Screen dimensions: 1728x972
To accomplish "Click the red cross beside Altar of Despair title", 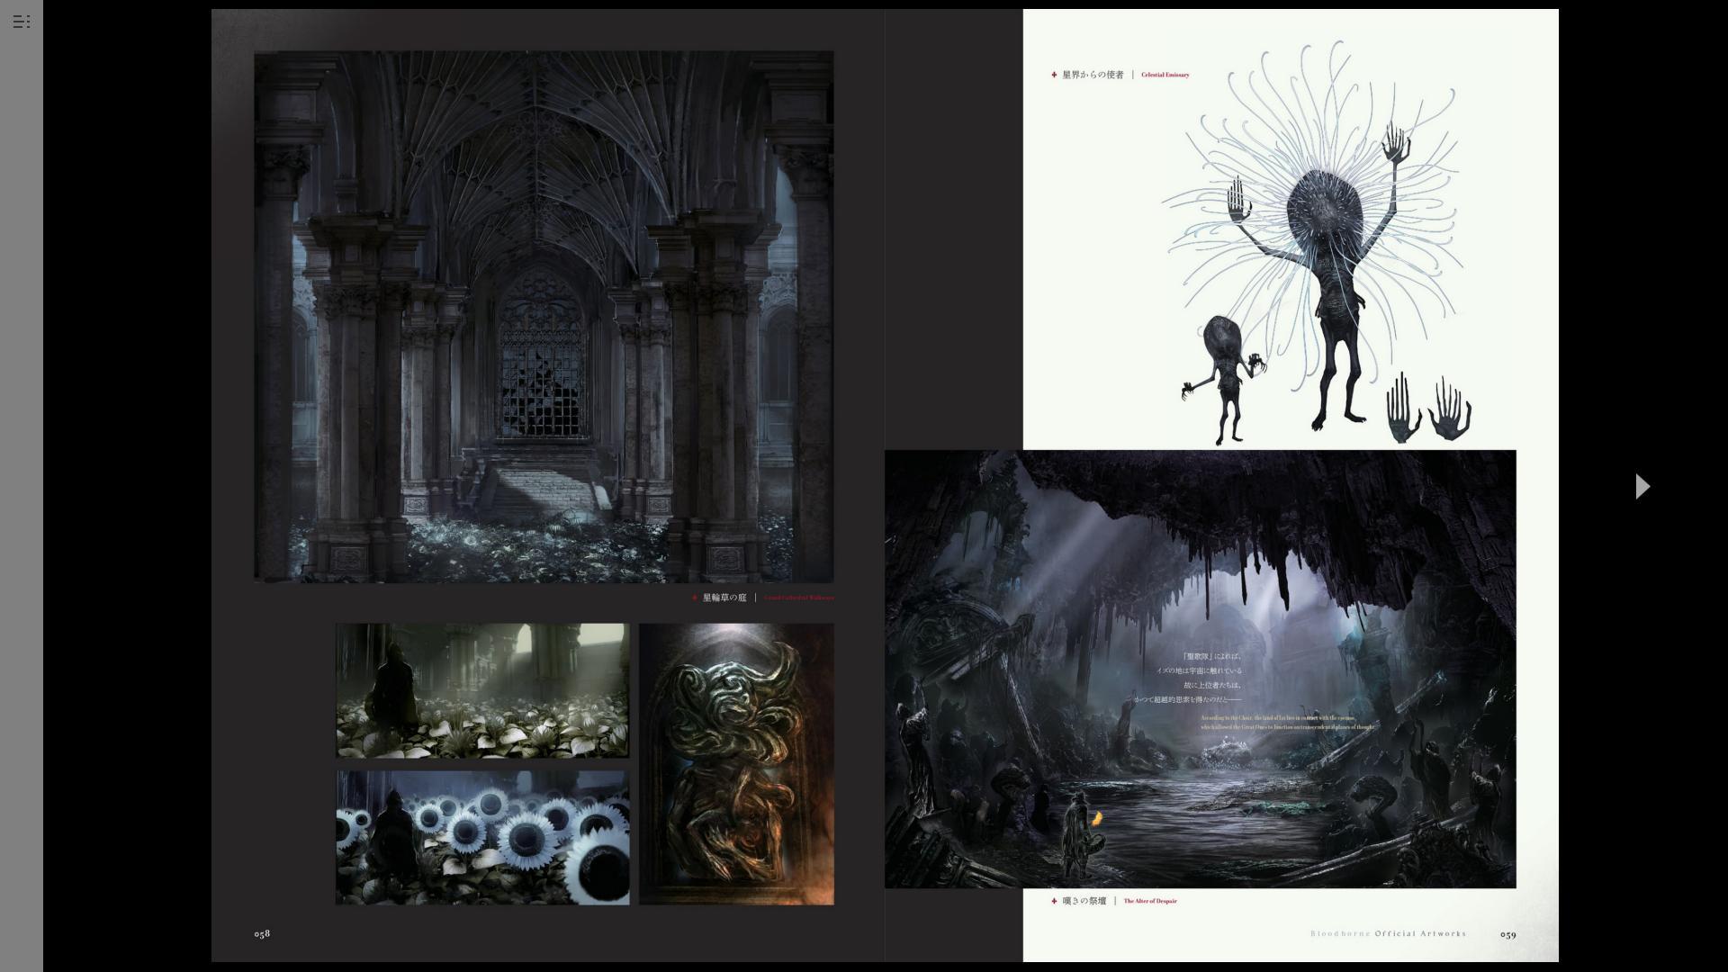I will (1054, 901).
